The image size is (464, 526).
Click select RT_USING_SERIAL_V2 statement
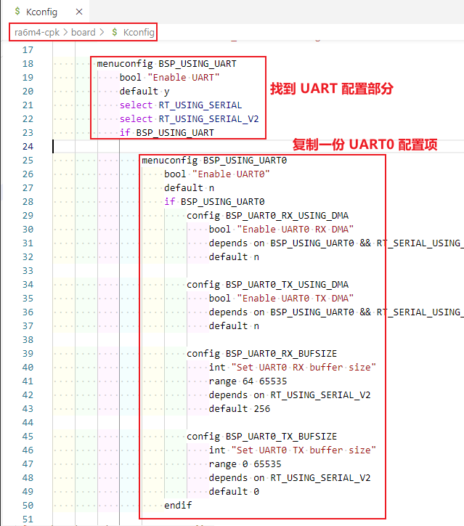[189, 119]
